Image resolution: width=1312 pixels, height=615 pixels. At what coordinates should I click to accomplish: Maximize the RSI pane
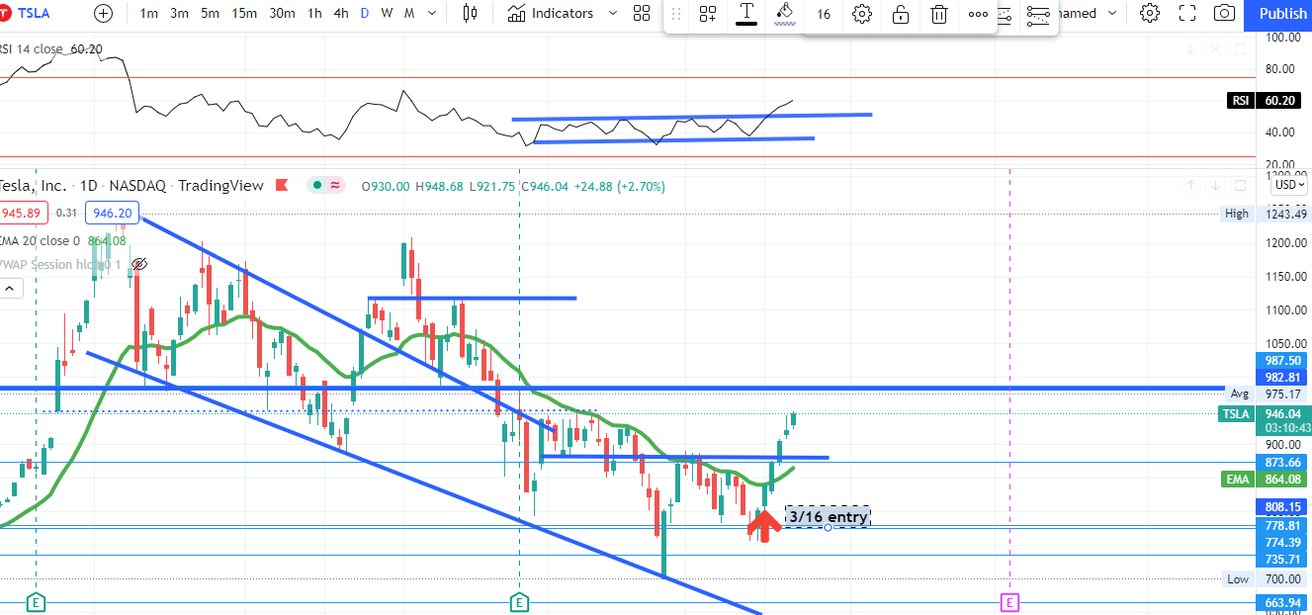(x=1238, y=47)
